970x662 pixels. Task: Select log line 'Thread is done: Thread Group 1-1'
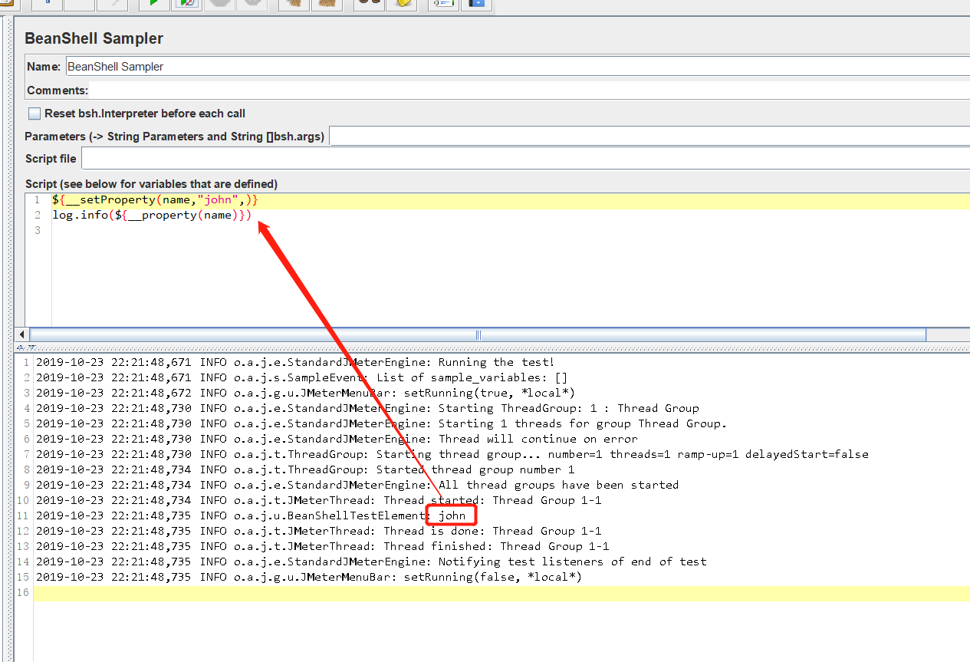click(319, 531)
